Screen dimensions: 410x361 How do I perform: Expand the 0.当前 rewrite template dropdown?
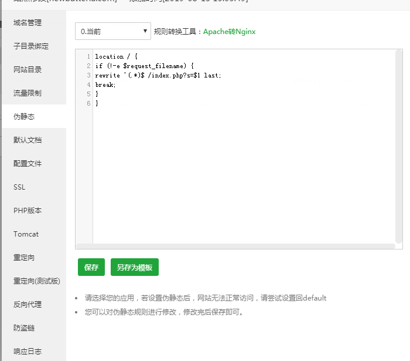pyautogui.click(x=113, y=31)
